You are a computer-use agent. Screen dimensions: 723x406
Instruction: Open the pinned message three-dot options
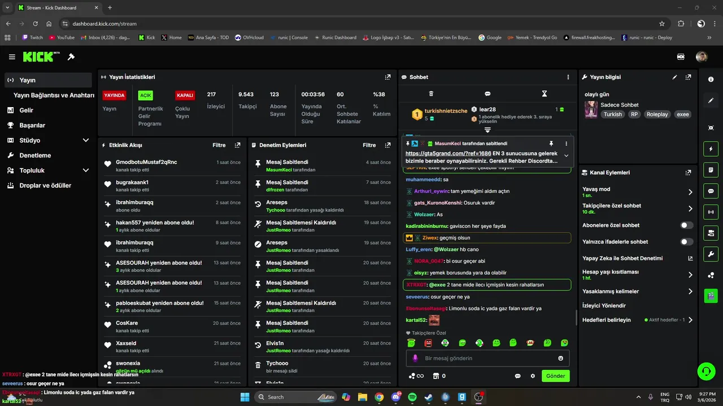[x=566, y=144]
